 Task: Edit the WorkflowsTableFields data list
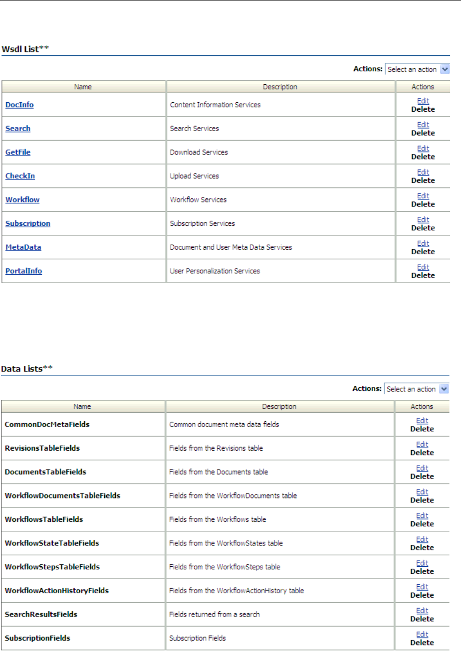pos(422,515)
